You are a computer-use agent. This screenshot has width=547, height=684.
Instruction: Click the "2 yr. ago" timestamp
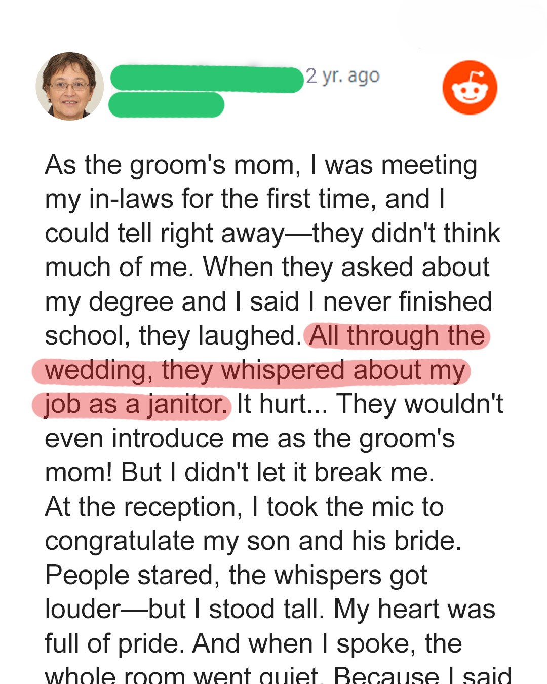pos(342,76)
